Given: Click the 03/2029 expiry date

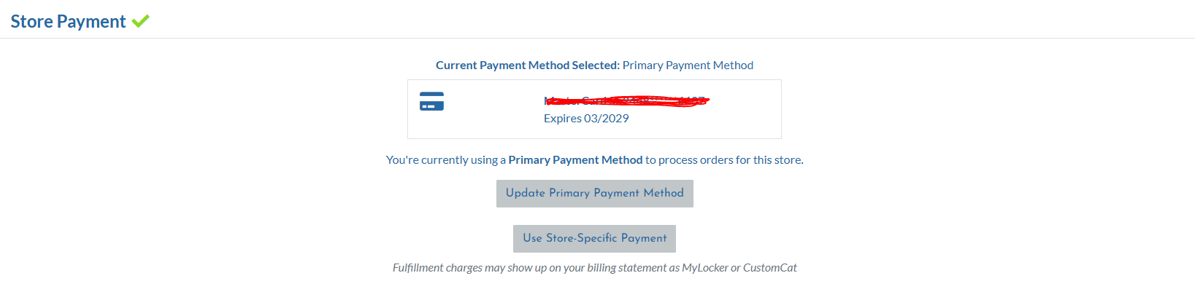Looking at the screenshot, I should tap(607, 119).
